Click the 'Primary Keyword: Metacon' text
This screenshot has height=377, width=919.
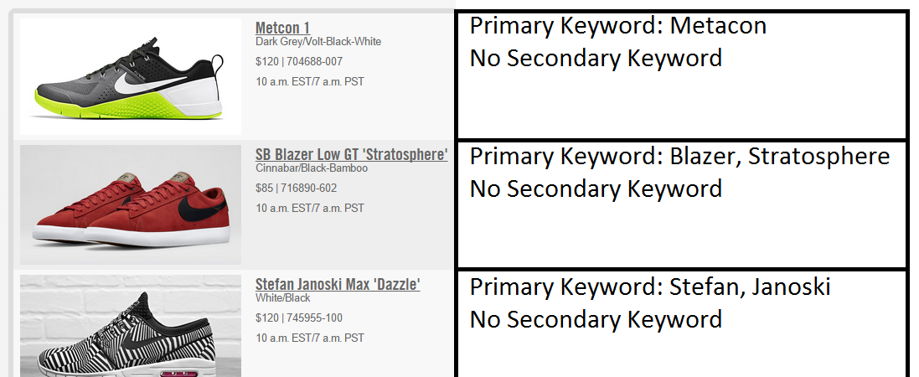617,26
